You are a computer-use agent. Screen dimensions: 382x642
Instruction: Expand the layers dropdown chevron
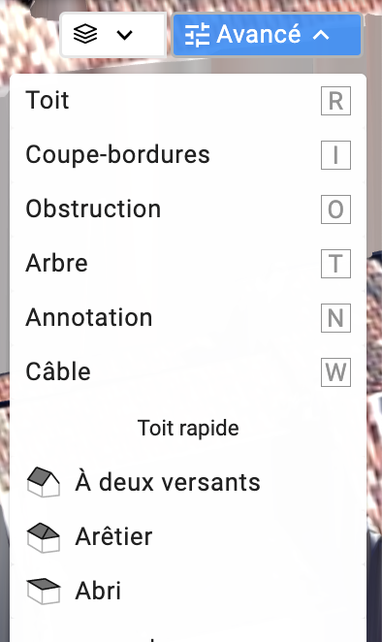coord(124,35)
